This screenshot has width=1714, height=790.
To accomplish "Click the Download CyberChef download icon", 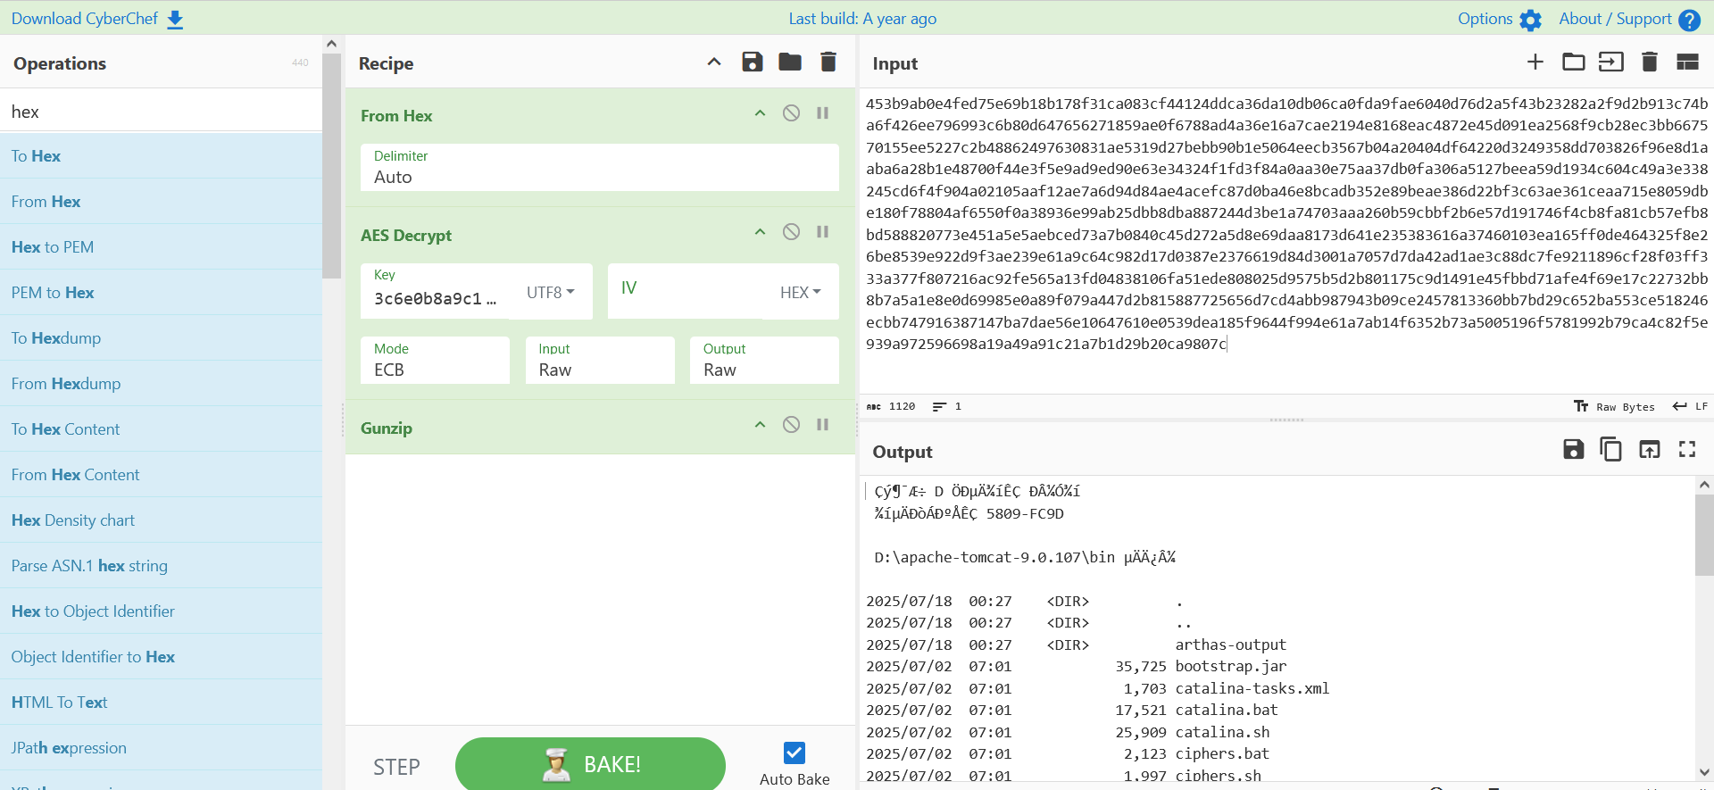I will coord(175,20).
